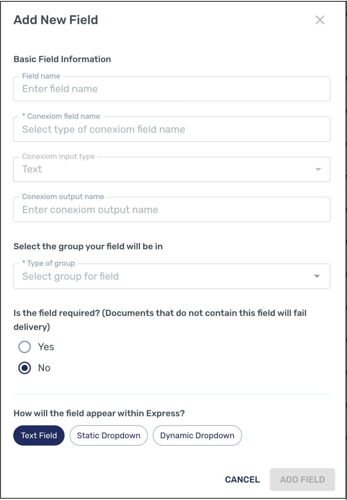The height and width of the screenshot is (500, 347).
Task: Open the Select type of conexiom field name picker
Action: (x=172, y=129)
